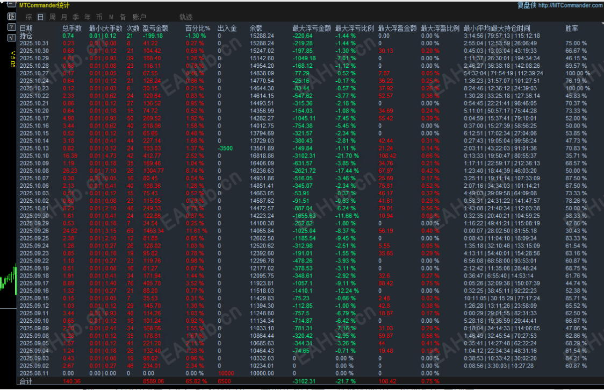Screen dimensions: 604x390
Task: Click the 合计 totals row label
Action: (x=26, y=381)
